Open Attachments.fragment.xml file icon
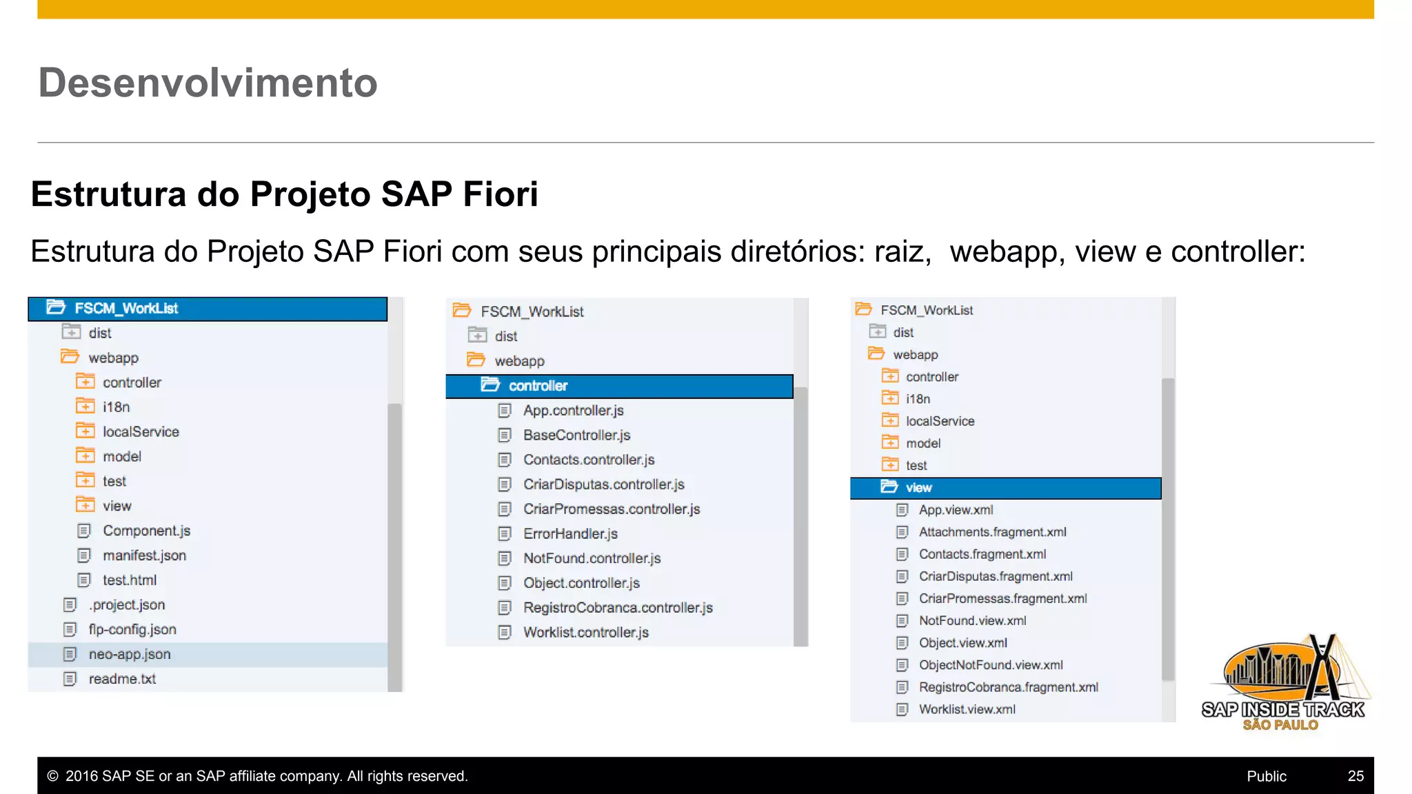 [x=902, y=532]
